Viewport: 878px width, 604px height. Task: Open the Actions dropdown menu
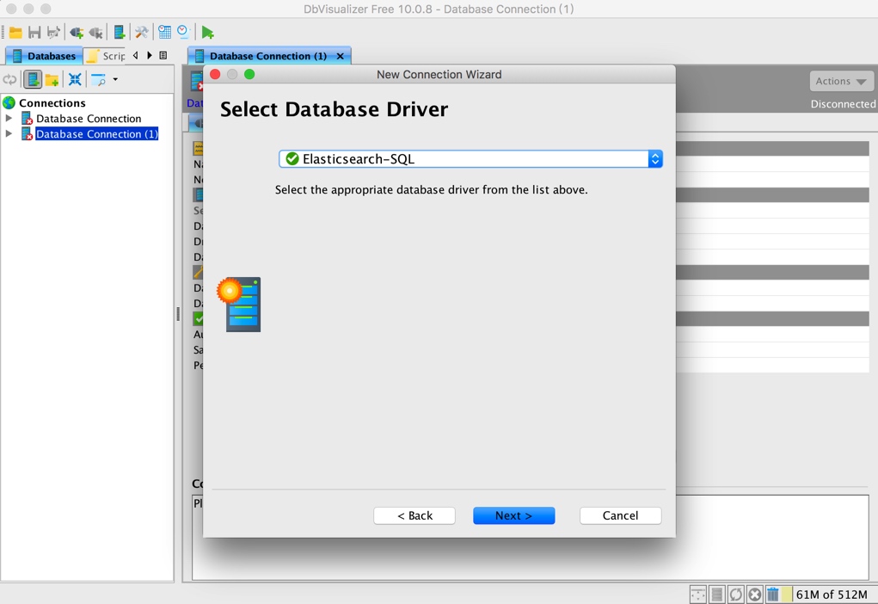[x=841, y=81]
